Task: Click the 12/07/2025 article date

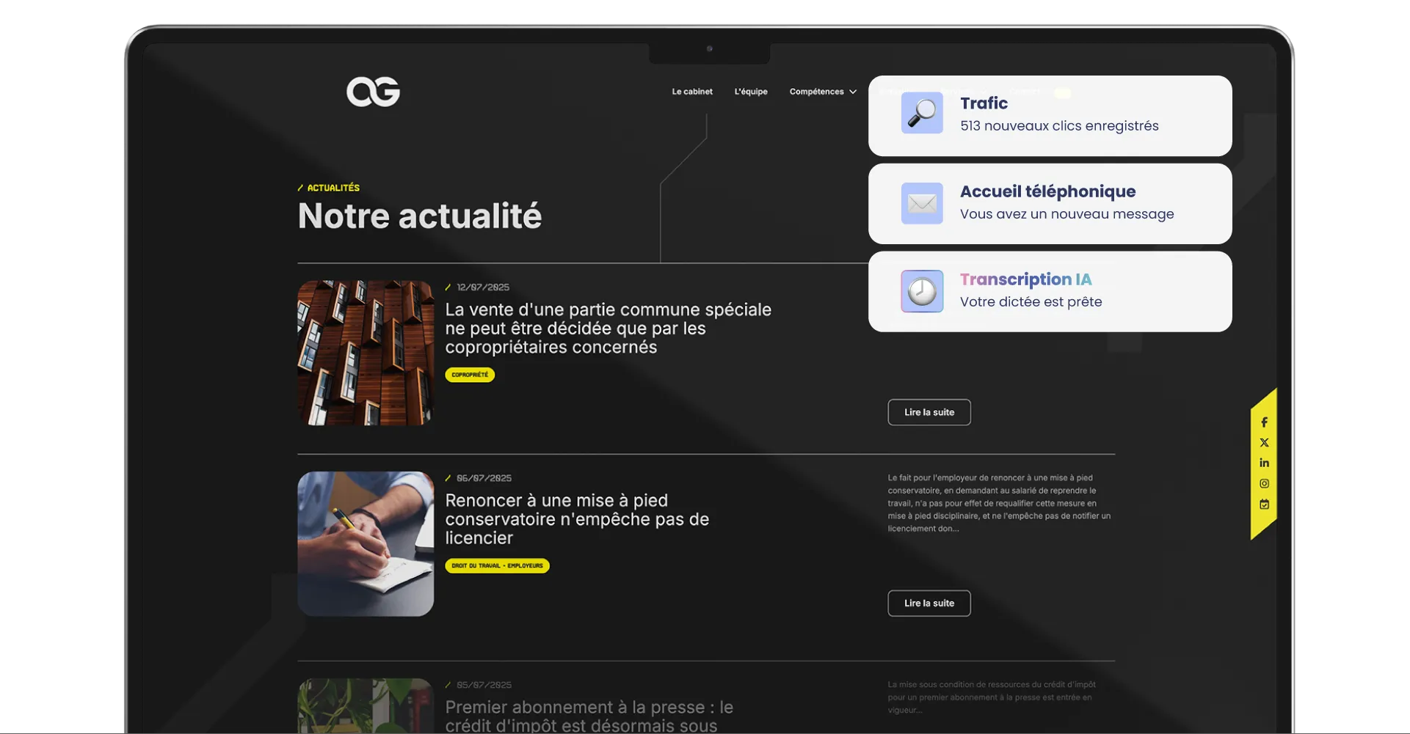Action: [483, 287]
